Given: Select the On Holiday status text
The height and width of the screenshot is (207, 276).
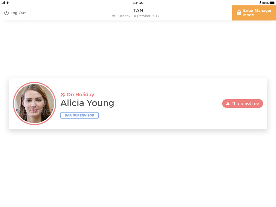Looking at the screenshot, I should (80, 95).
